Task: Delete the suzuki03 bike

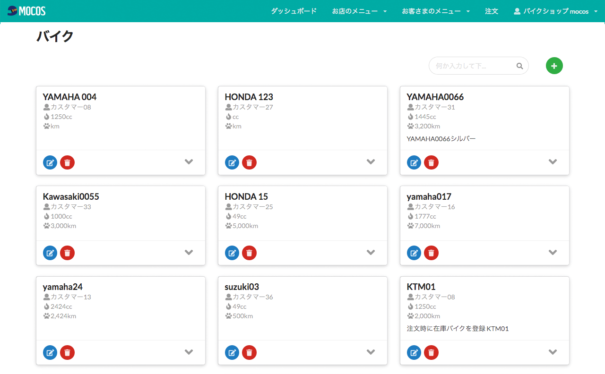Action: [249, 352]
